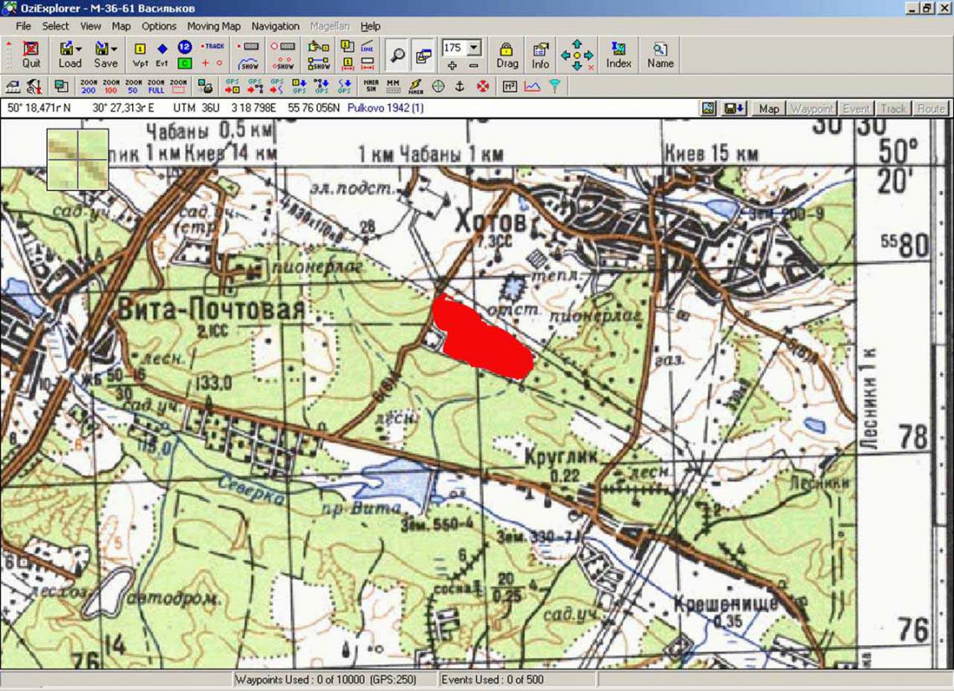Open the Navigation menu
This screenshot has width=954, height=691.
(x=274, y=26)
